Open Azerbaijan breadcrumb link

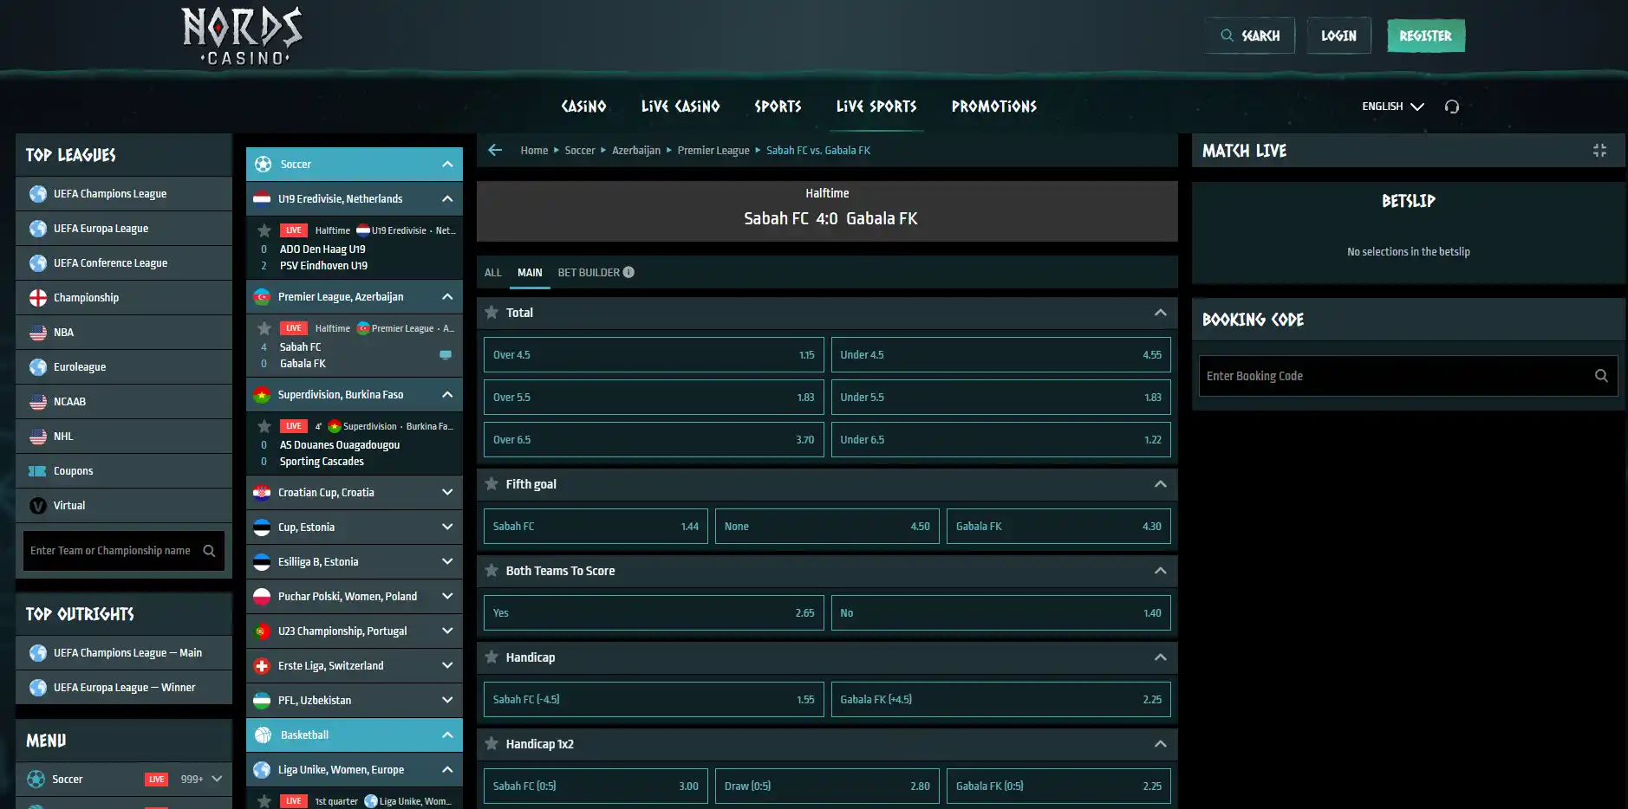coord(636,151)
